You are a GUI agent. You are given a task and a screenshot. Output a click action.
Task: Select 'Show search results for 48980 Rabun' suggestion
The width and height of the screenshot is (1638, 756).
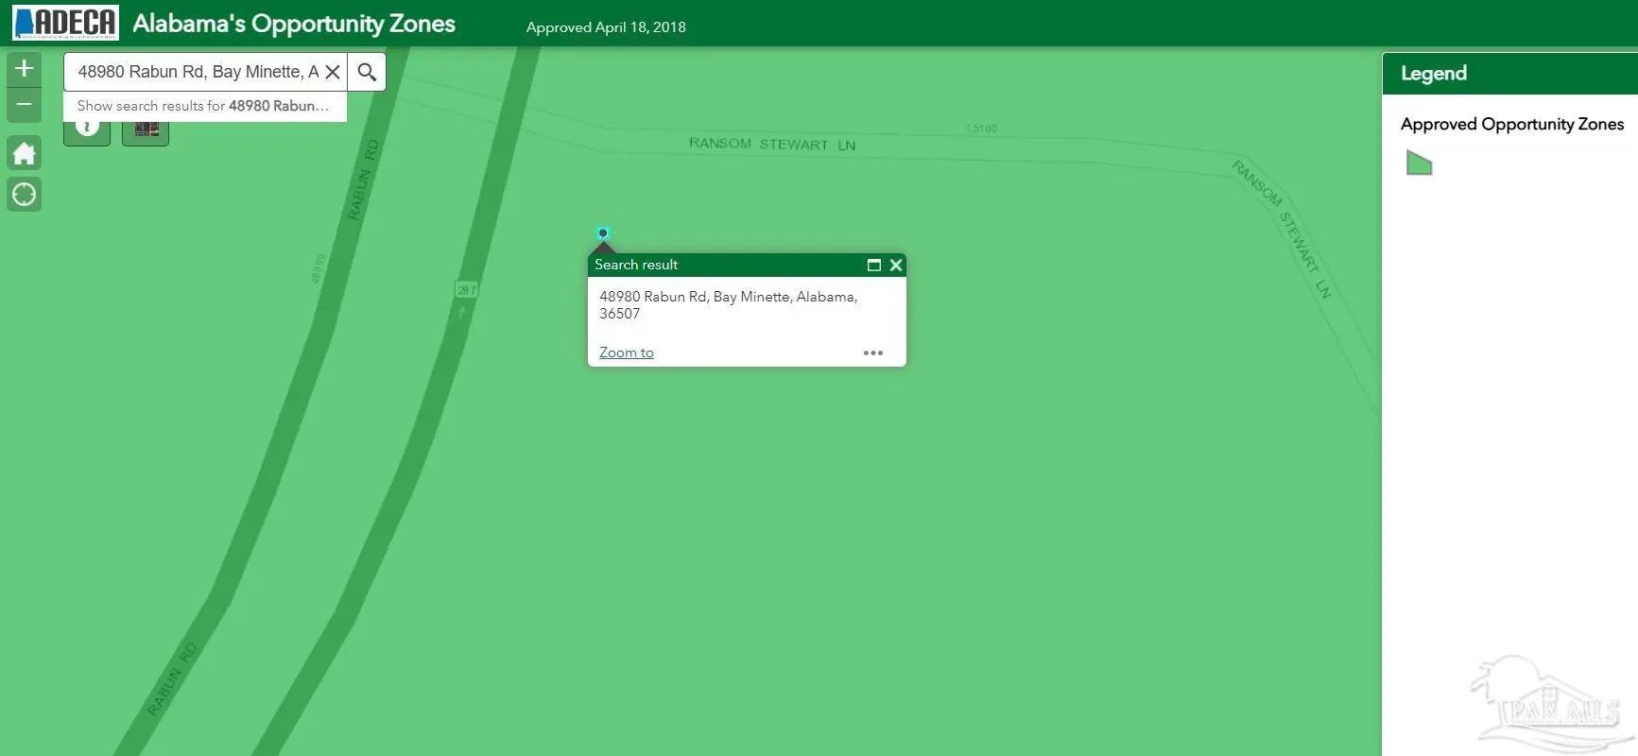click(x=204, y=106)
